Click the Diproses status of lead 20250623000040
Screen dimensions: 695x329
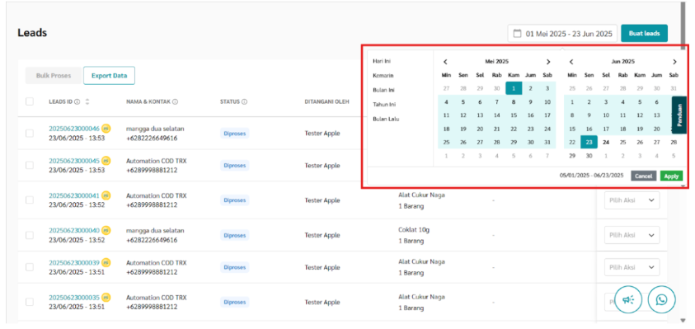(235, 235)
